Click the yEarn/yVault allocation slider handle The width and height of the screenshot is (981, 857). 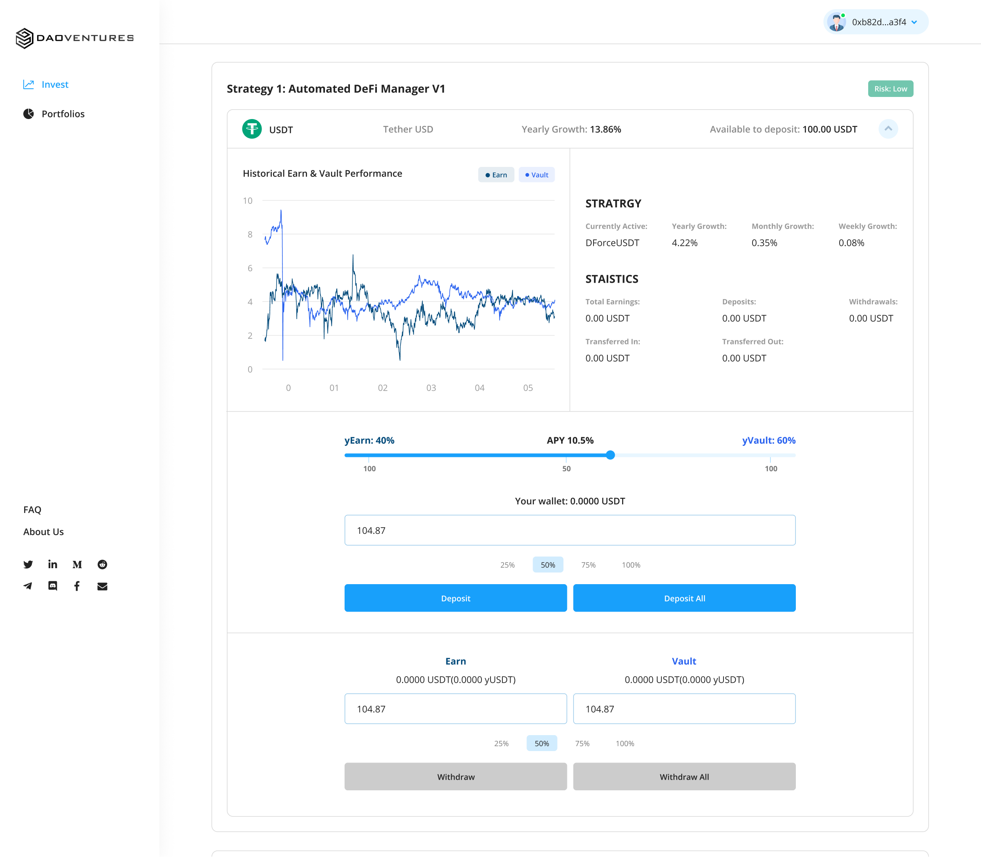coord(610,455)
